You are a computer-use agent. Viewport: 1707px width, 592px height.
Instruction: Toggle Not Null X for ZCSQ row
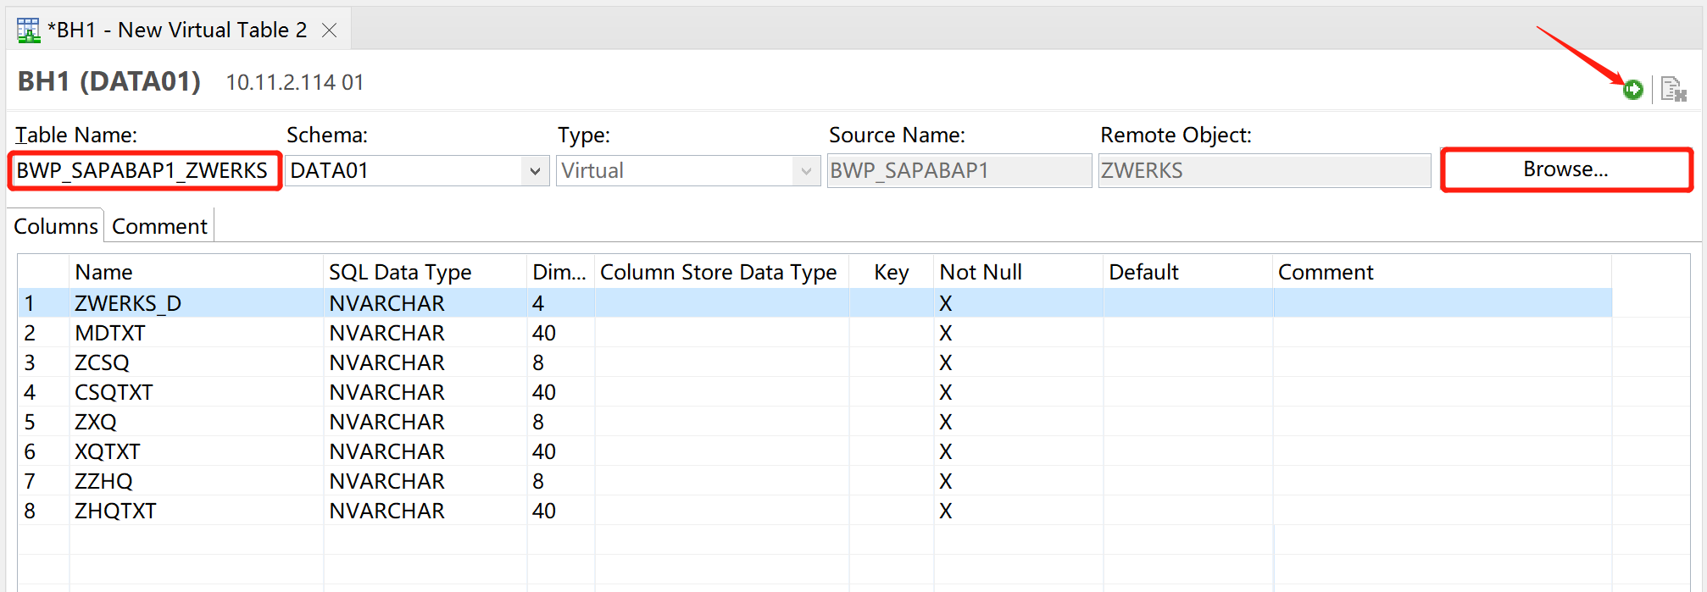point(946,362)
